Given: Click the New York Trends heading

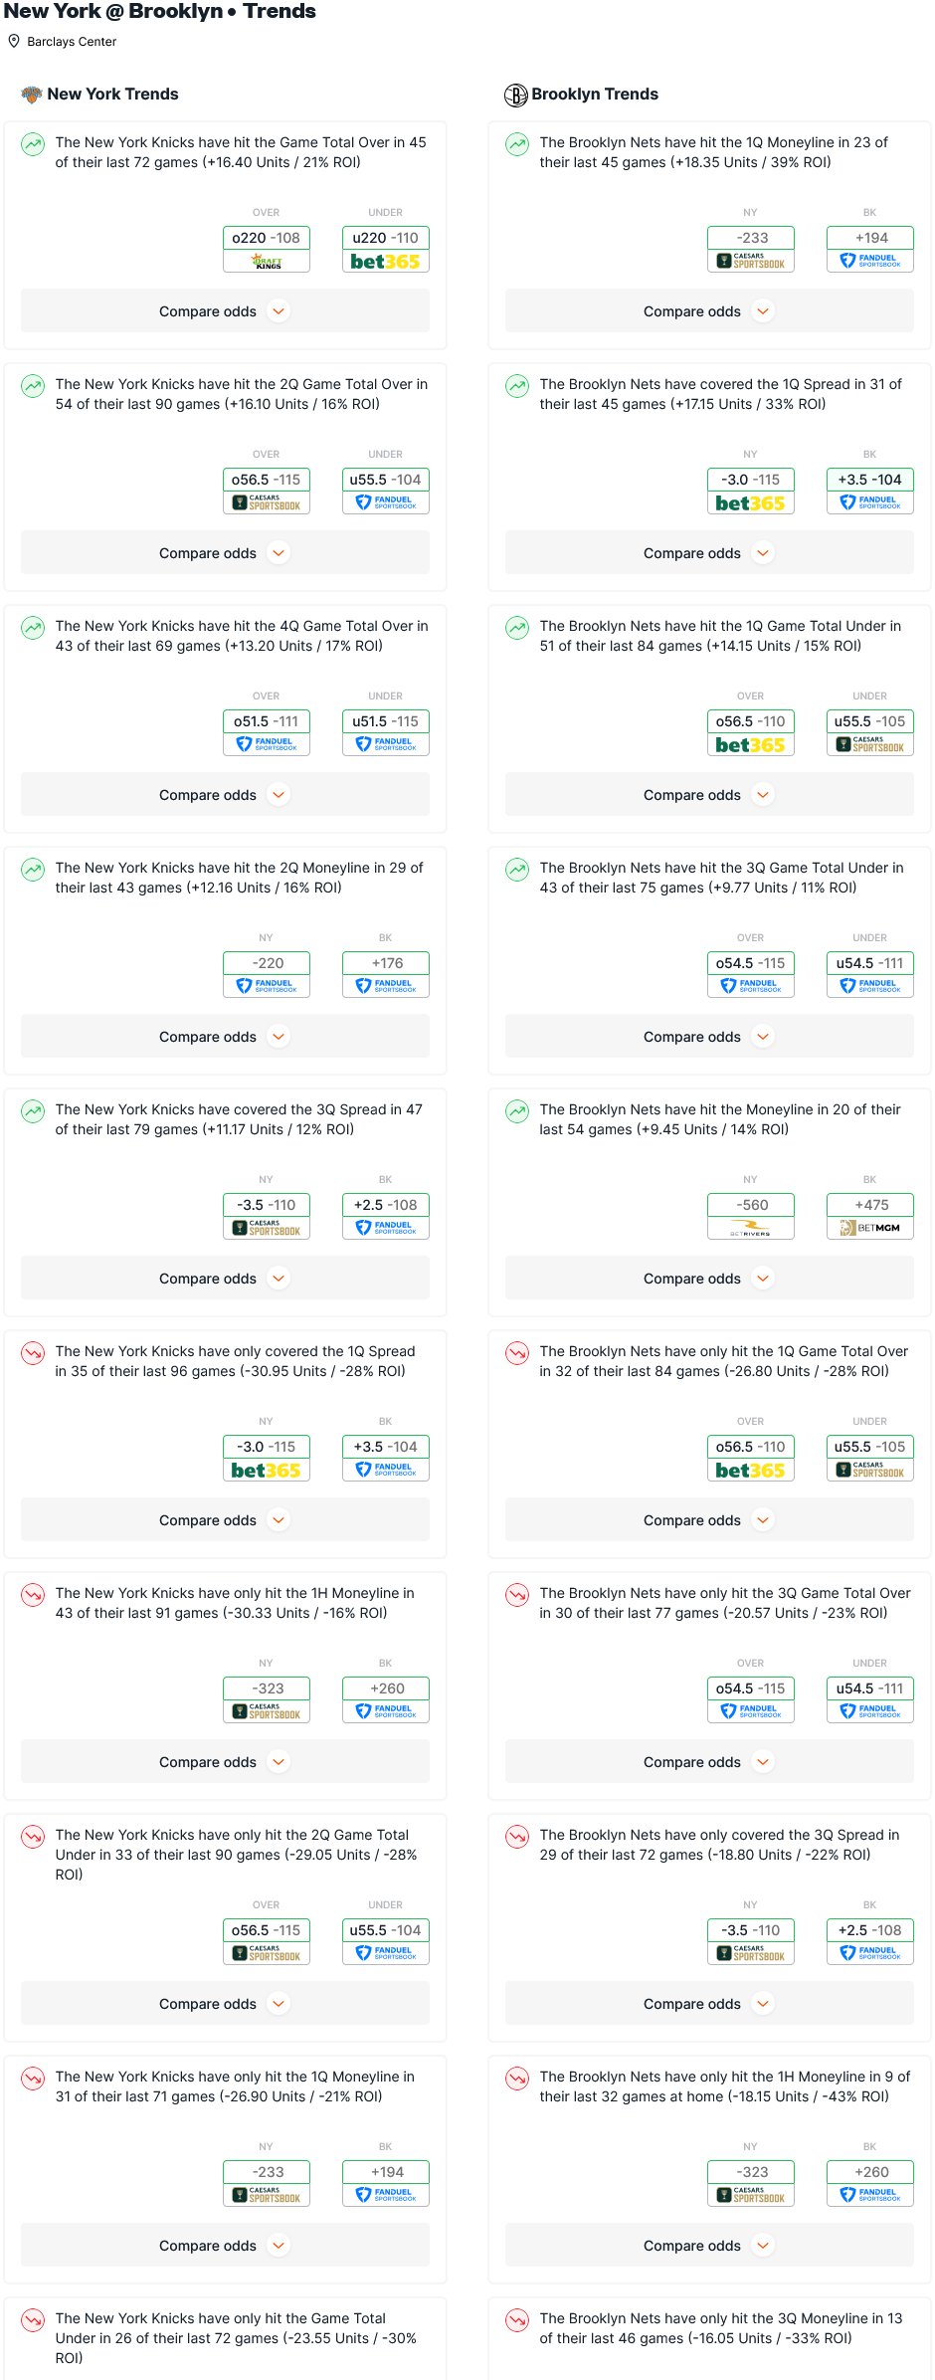Looking at the screenshot, I should tap(112, 95).
